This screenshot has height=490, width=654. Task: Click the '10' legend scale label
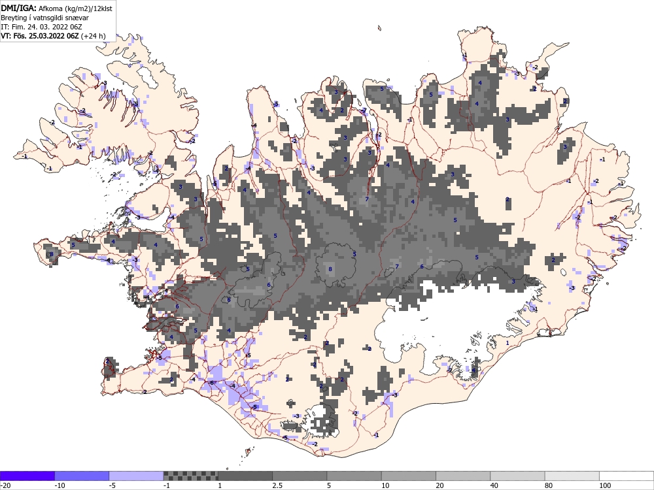[x=385, y=485]
